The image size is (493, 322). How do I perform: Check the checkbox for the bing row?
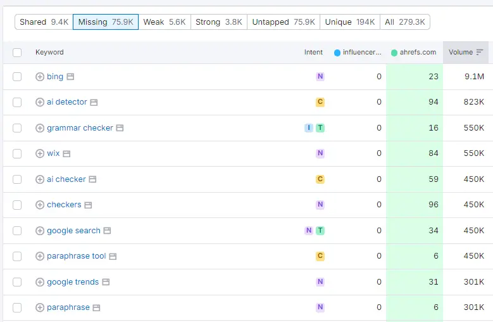[17, 77]
